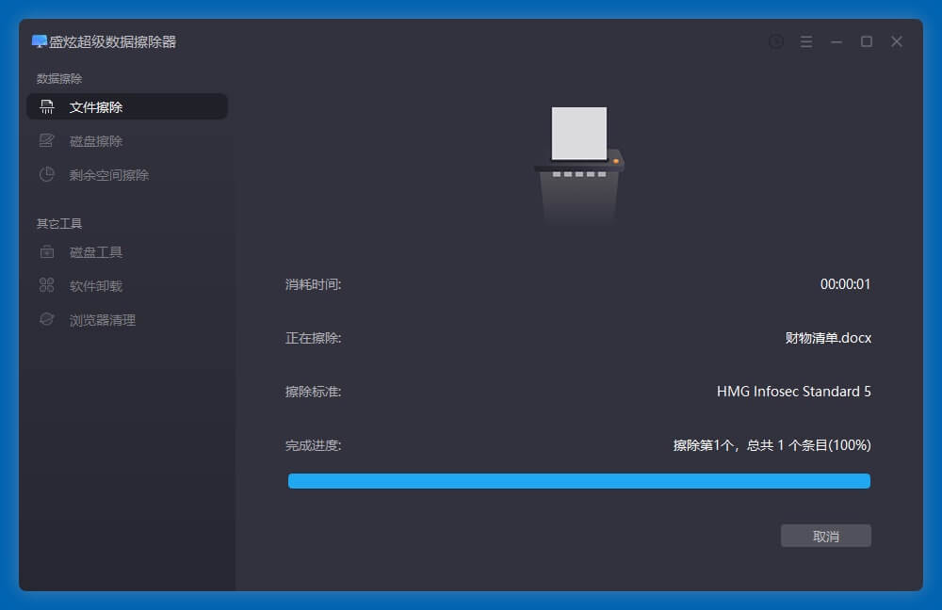The width and height of the screenshot is (942, 610).
Task: Click the 磁盘擦除 disk erase icon
Action: coord(47,141)
